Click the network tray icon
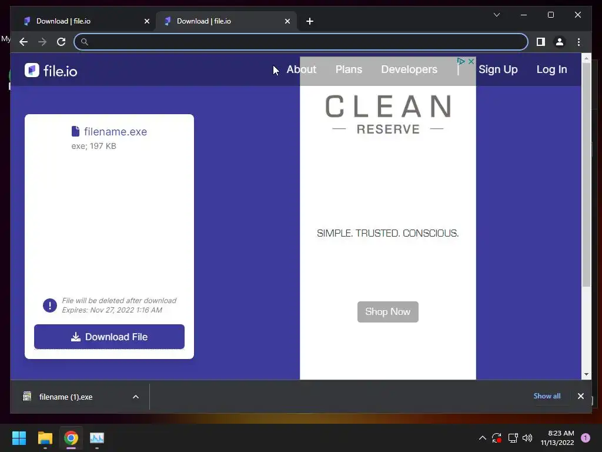 (513, 438)
